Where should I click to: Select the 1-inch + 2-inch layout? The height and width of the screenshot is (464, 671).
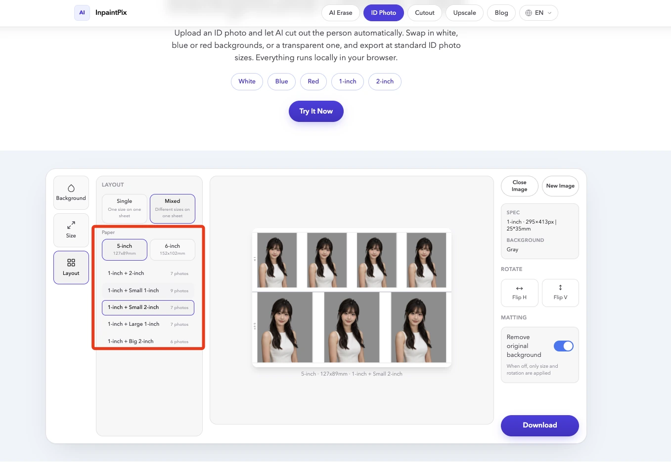(x=148, y=273)
